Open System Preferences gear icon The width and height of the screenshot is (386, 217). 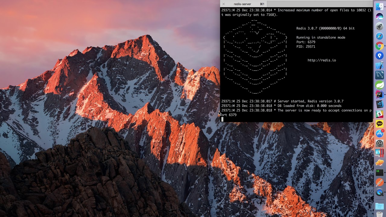point(380,143)
